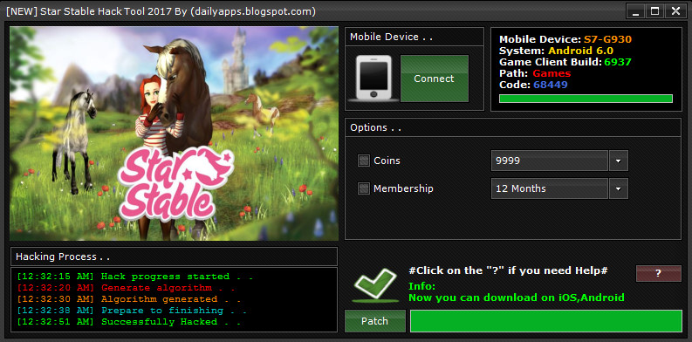Screen dimensions: 692x342
Task: Click the window title bar text
Action: [x=161, y=12]
